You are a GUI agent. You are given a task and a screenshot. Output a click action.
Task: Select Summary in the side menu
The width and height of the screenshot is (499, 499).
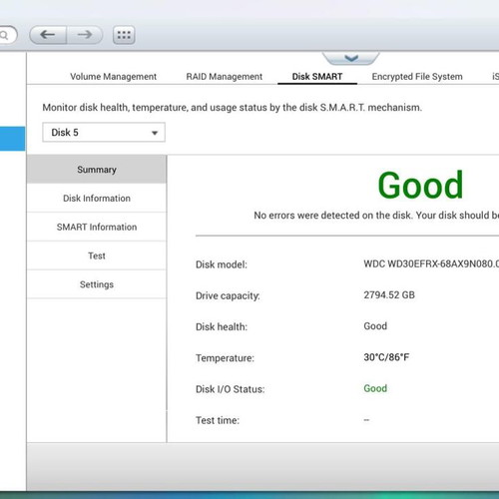tap(97, 170)
